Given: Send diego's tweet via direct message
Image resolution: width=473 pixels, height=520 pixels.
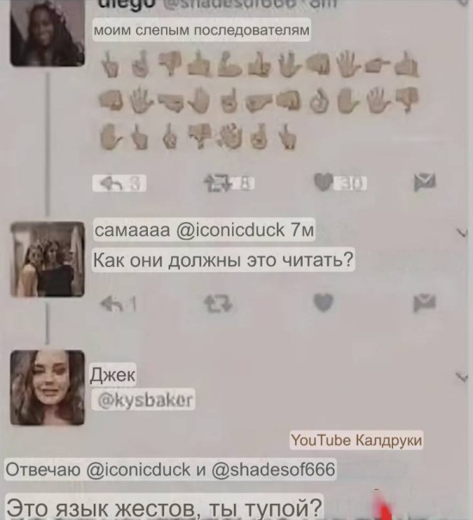Looking at the screenshot, I should tap(425, 182).
